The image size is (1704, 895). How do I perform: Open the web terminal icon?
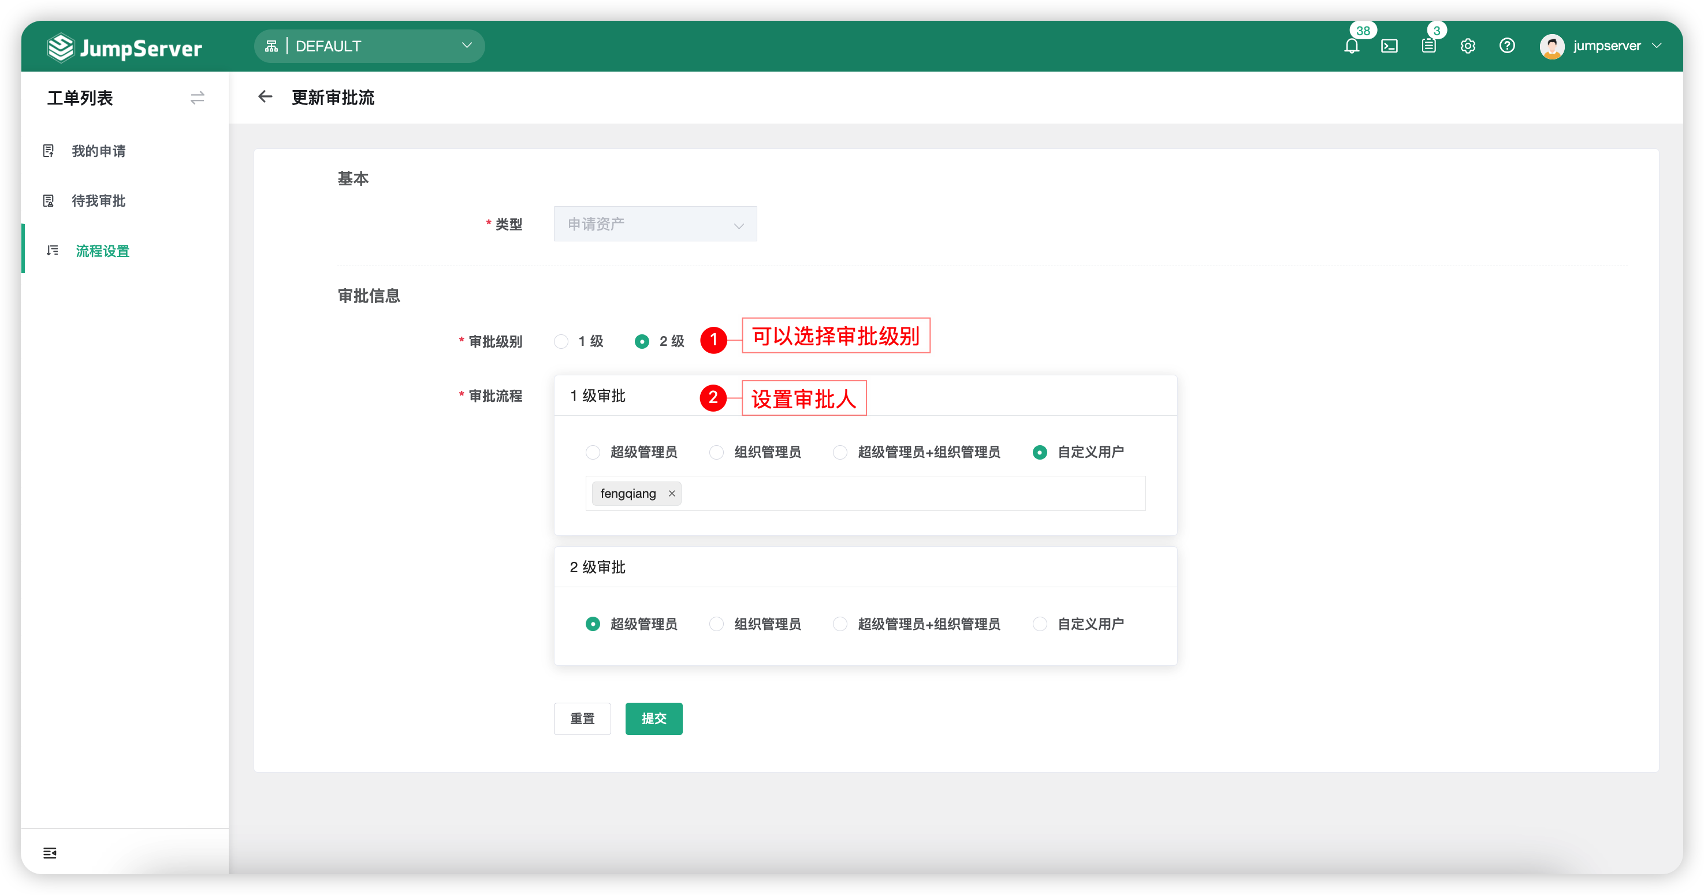point(1389,46)
